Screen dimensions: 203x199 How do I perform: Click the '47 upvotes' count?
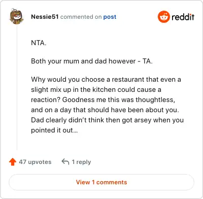pos(35,162)
